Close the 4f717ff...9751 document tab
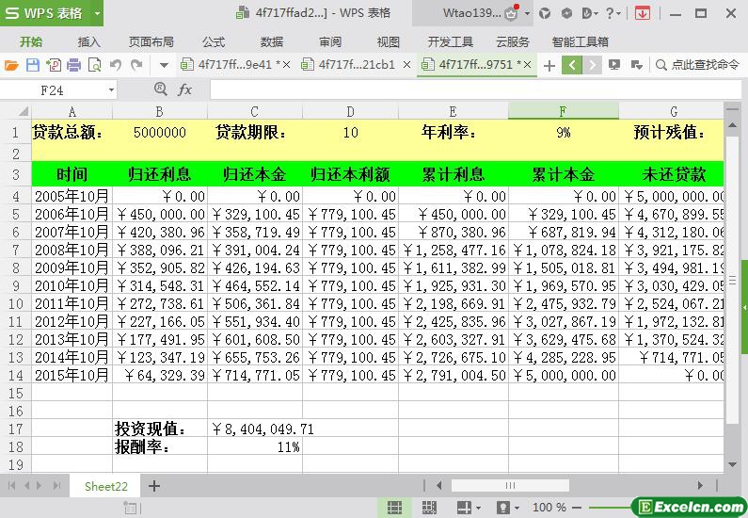 point(527,64)
